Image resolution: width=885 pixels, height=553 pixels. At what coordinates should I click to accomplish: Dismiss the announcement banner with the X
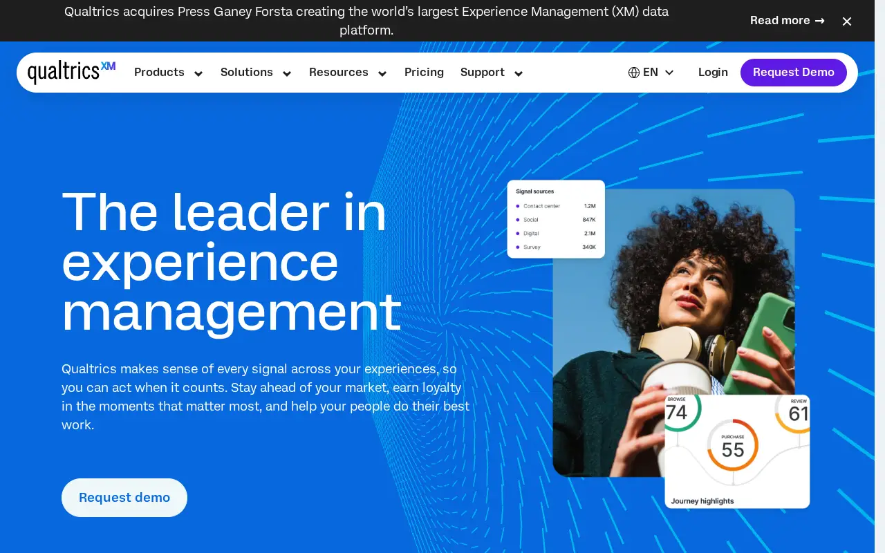tap(847, 21)
